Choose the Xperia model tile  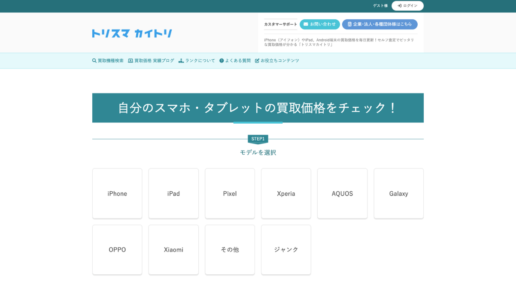pyautogui.click(x=286, y=194)
